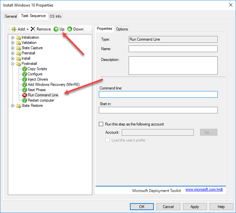Select the red error icon beside Run Command Line
236x213 pixels.
[25, 95]
